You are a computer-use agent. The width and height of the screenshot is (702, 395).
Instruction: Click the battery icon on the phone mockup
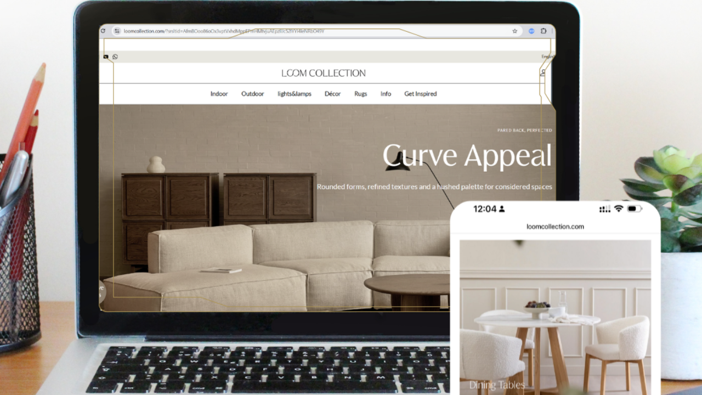pos(633,209)
